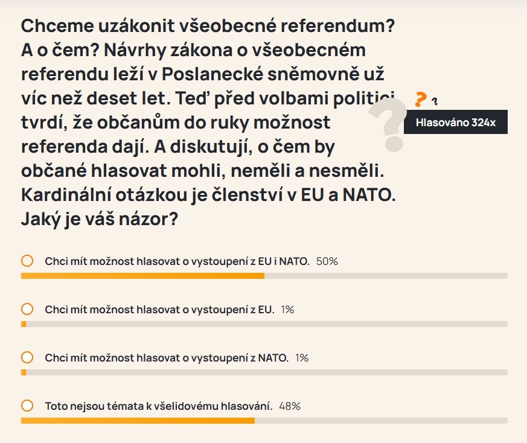The height and width of the screenshot is (443, 527).
Task: Click the 48% result bar at the bottom
Action: (x=264, y=421)
